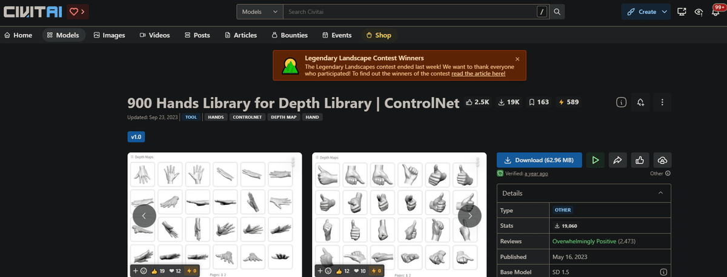Go to the Home tab
727x277 pixels.
click(x=18, y=35)
